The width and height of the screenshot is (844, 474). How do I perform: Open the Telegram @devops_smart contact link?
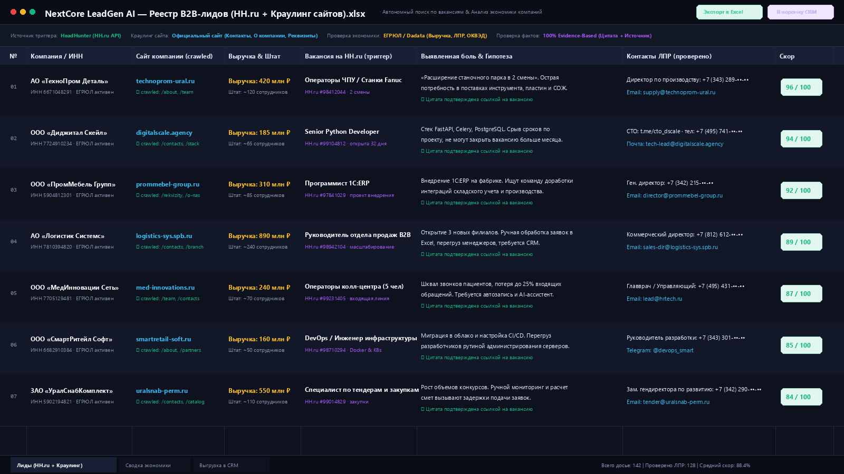point(660,350)
